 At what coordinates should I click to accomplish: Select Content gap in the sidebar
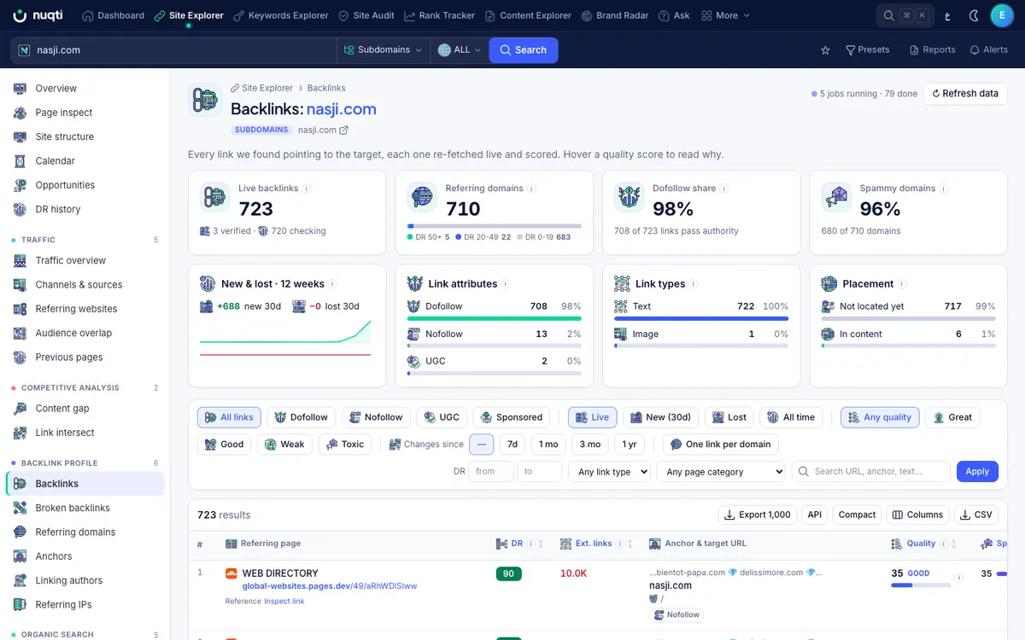62,409
